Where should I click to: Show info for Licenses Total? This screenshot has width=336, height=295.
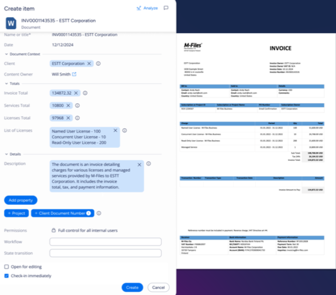click(77, 118)
